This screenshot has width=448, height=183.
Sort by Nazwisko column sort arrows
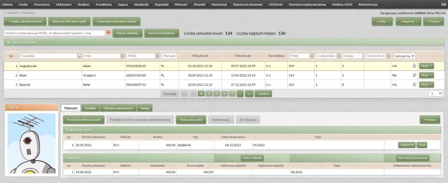80,56
